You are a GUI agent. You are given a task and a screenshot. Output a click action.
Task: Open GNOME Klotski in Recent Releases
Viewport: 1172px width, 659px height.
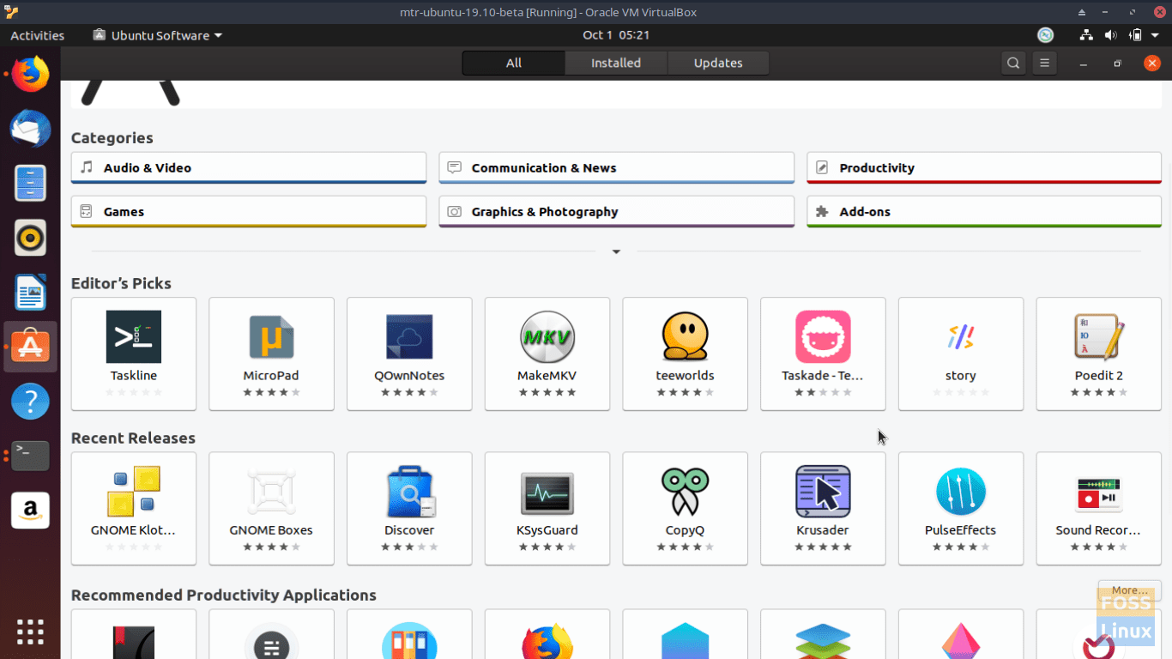point(134,508)
